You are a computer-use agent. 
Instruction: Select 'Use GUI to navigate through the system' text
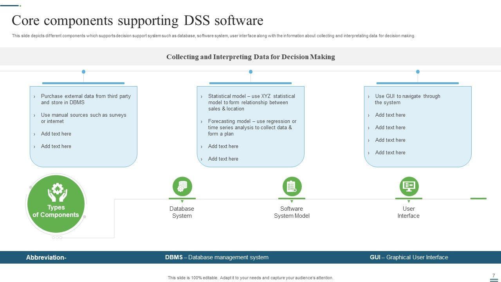tap(407, 99)
